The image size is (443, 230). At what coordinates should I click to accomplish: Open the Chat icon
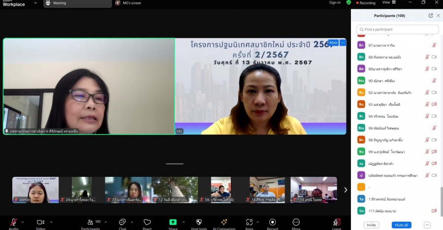point(122,223)
